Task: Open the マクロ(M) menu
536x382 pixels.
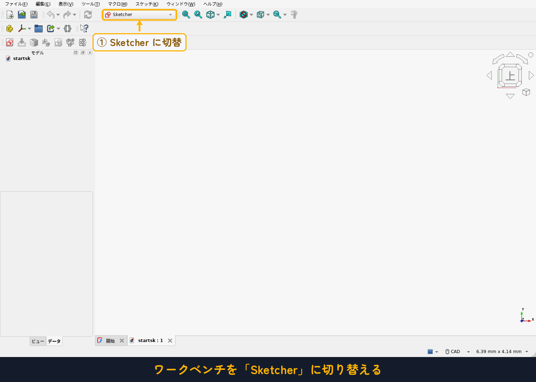Action: (x=118, y=4)
